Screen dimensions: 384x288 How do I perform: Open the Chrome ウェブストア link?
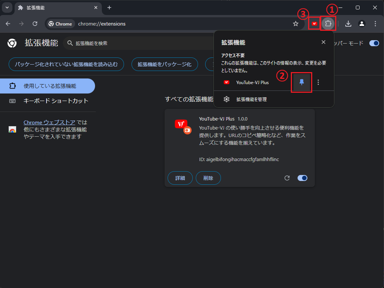point(50,122)
